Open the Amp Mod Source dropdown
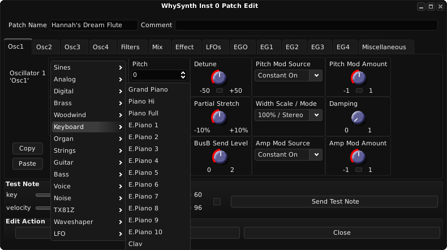Image resolution: width=447 pixels, height=250 pixels. coord(288,155)
